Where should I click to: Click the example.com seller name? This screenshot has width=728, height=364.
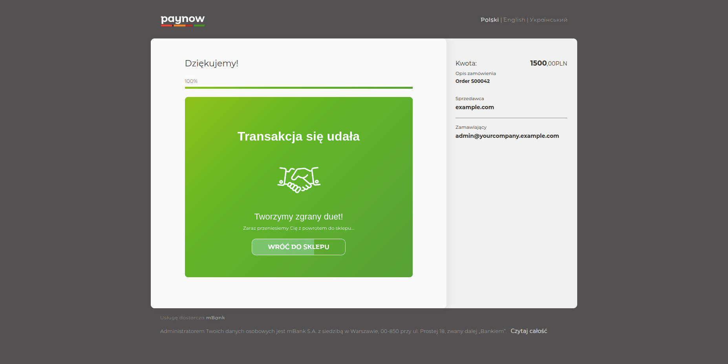pyautogui.click(x=475, y=107)
